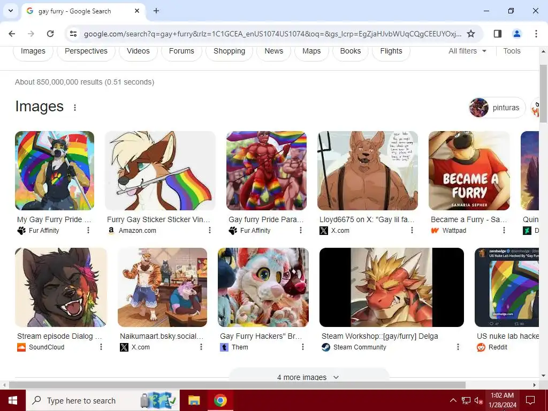Click the network tray icon

[466, 400]
